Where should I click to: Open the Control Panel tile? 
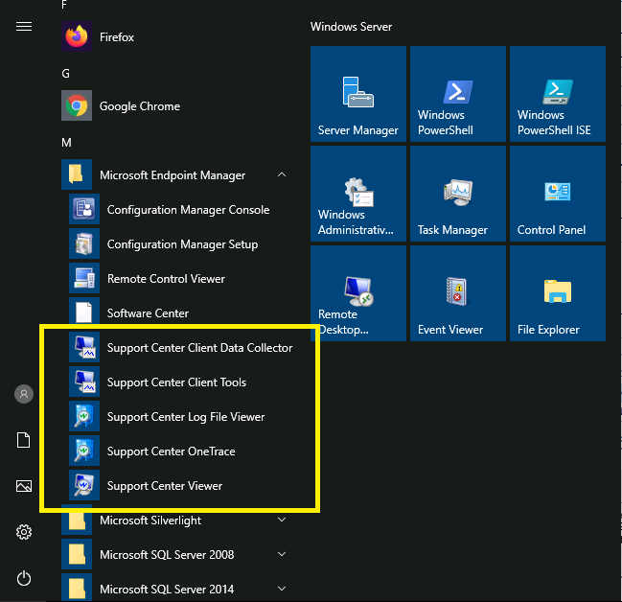coord(558,194)
